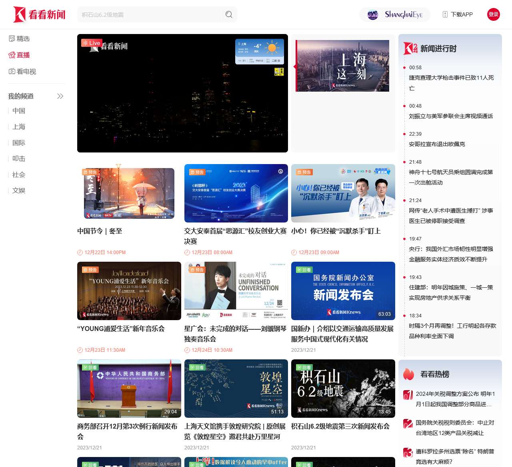The image size is (512, 467).
Task: Open the 国务院新闻办公室 replay video
Action: pyautogui.click(x=343, y=291)
